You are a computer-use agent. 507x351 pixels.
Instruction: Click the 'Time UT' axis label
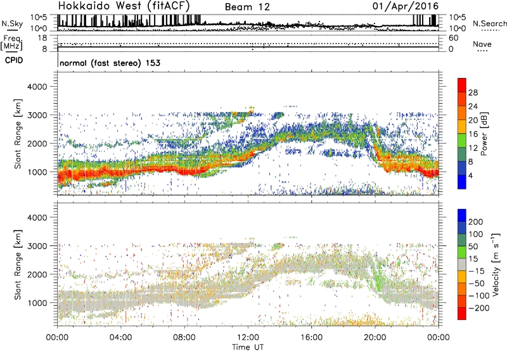click(x=248, y=347)
